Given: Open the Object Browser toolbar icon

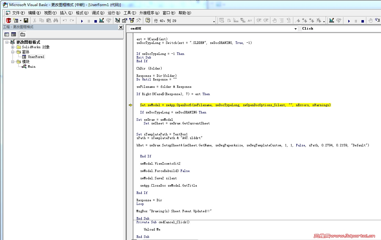Looking at the screenshot, I should 132,20.
